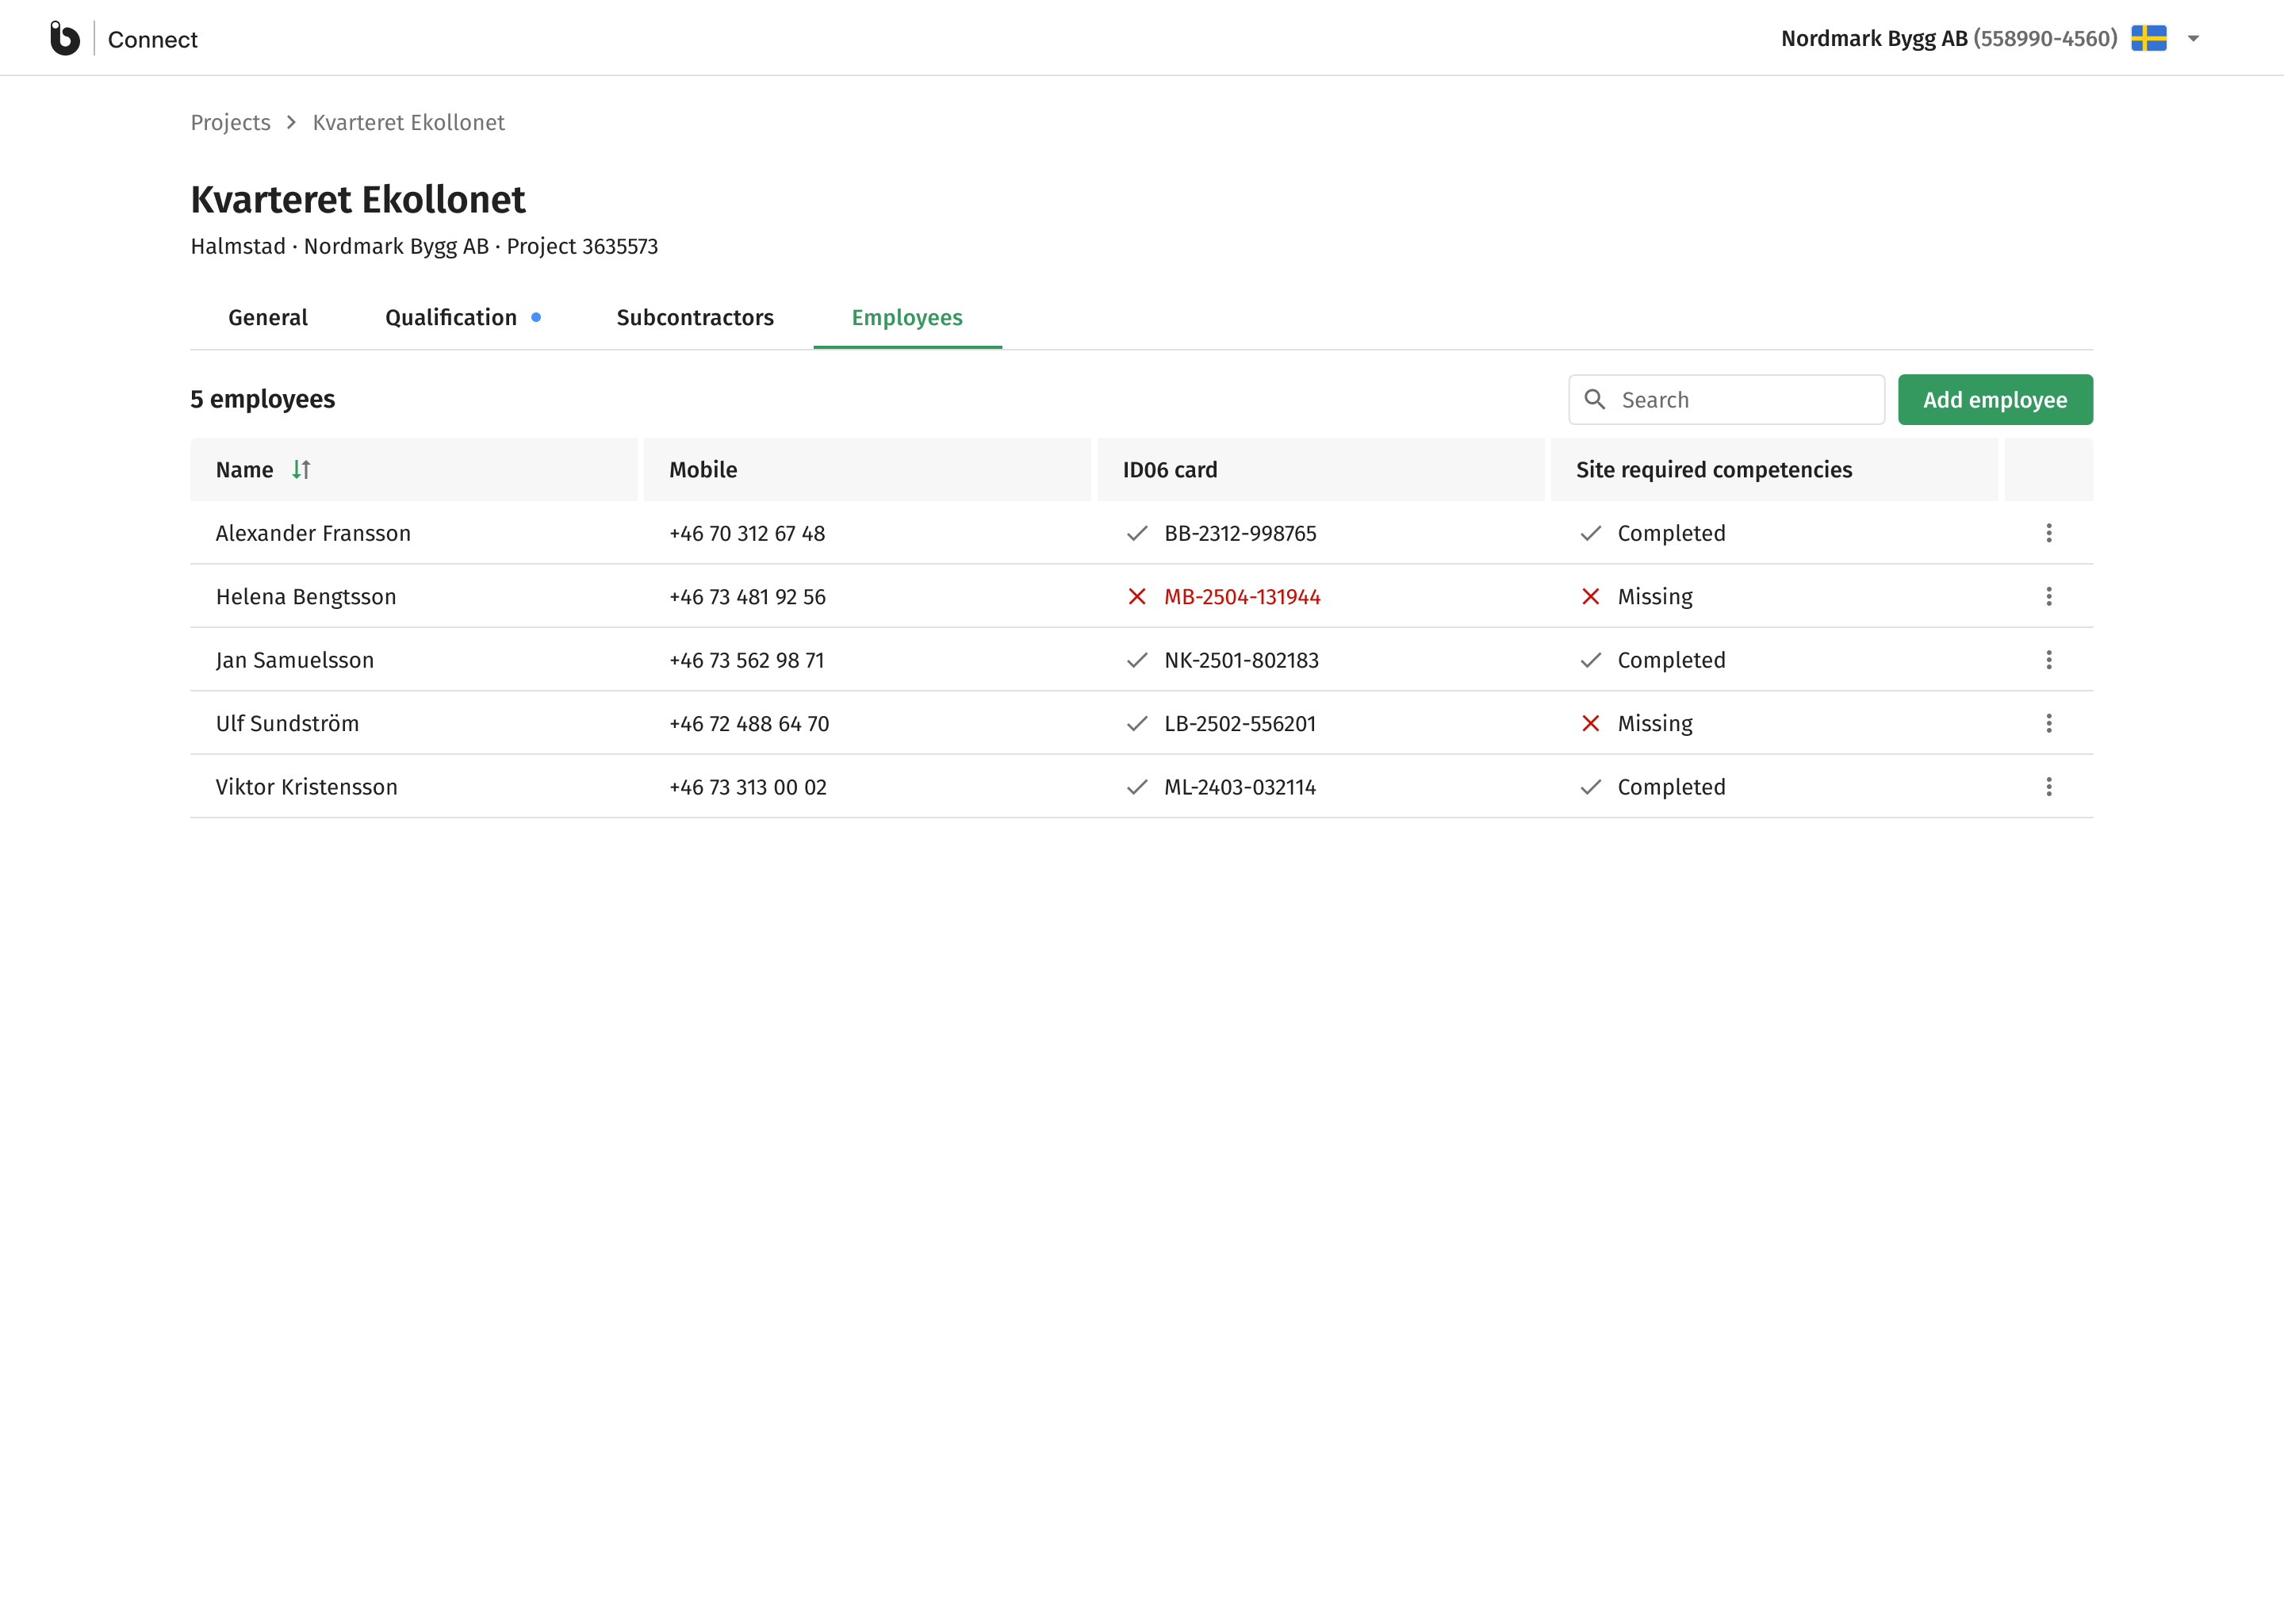Click the search magnifier icon

(1595, 399)
